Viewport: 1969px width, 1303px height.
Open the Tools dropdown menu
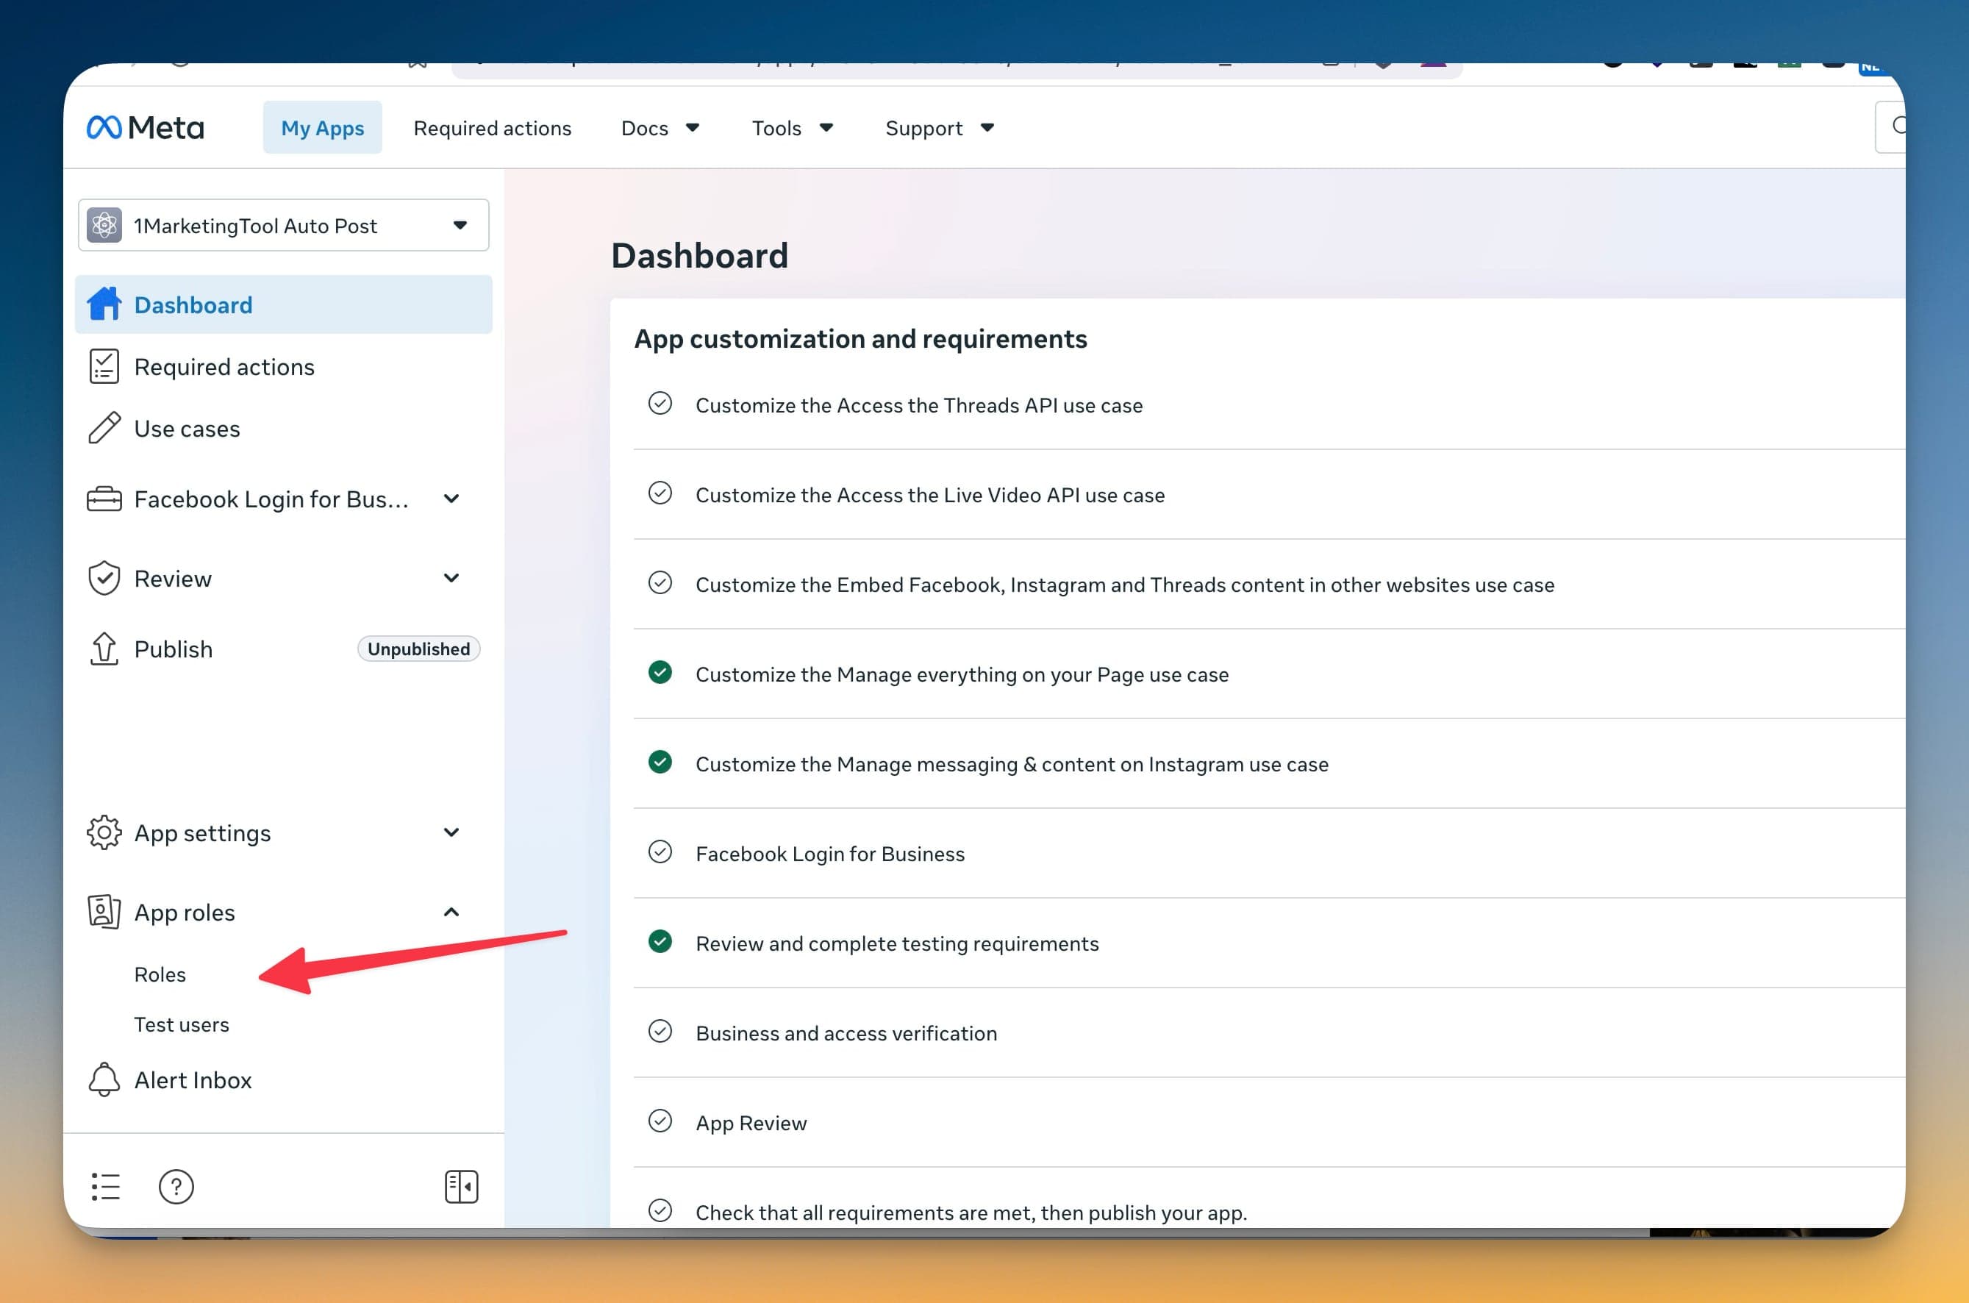click(x=793, y=128)
